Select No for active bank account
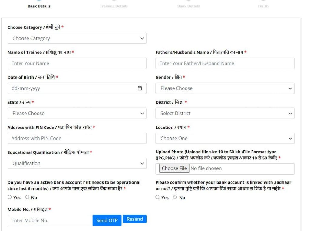This screenshot has width=310, height=231. coord(27,197)
